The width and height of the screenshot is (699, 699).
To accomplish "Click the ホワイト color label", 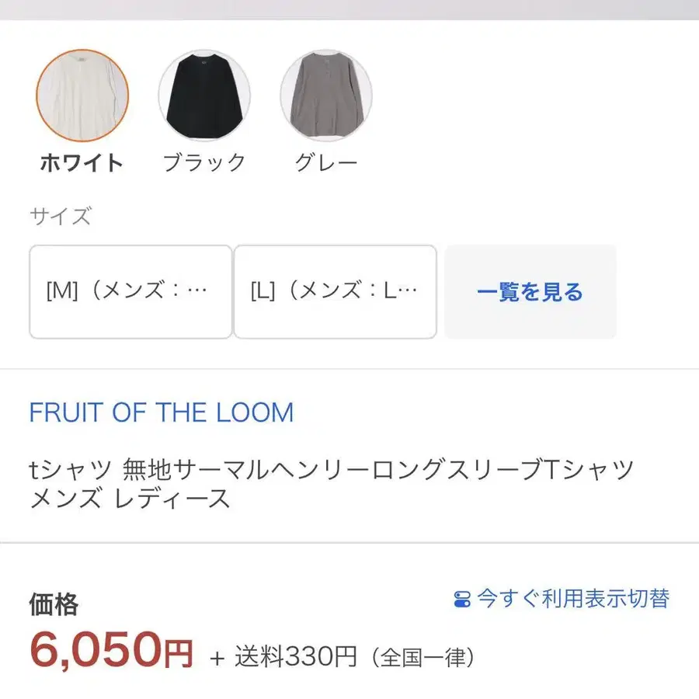I will coord(82,162).
